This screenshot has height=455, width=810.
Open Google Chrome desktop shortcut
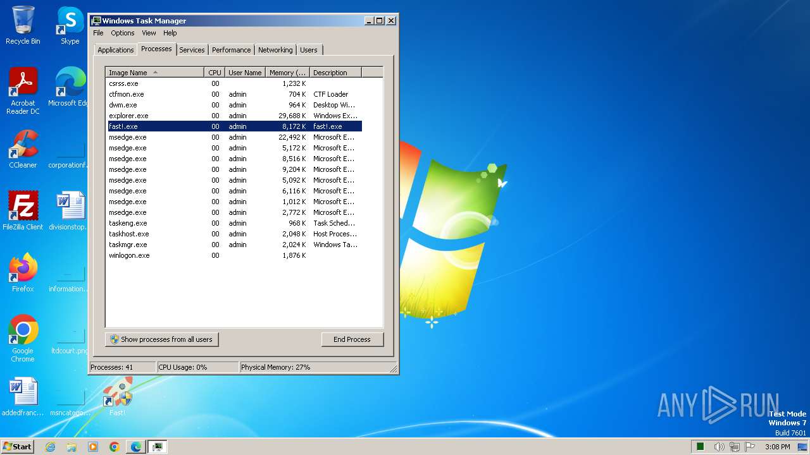(x=23, y=338)
